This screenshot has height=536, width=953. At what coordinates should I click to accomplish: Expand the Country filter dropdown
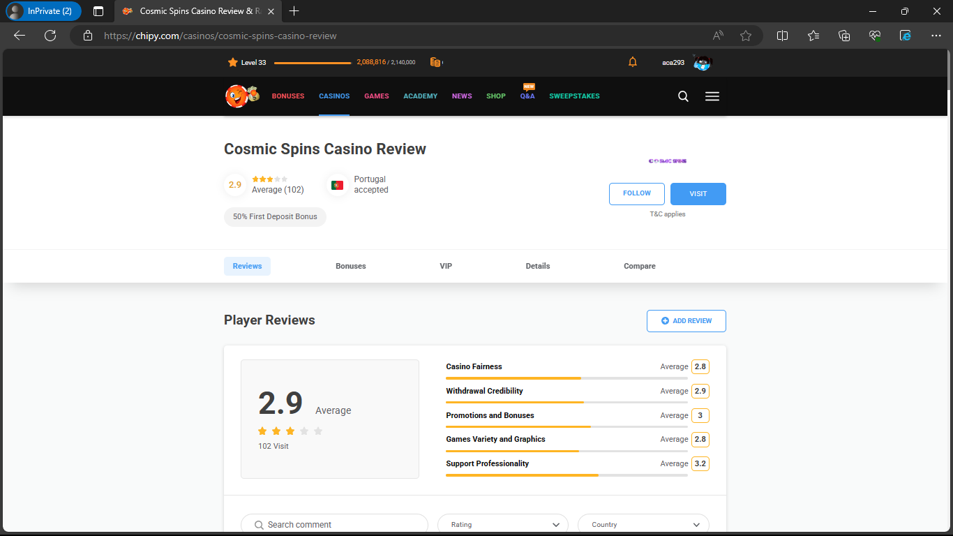643,525
